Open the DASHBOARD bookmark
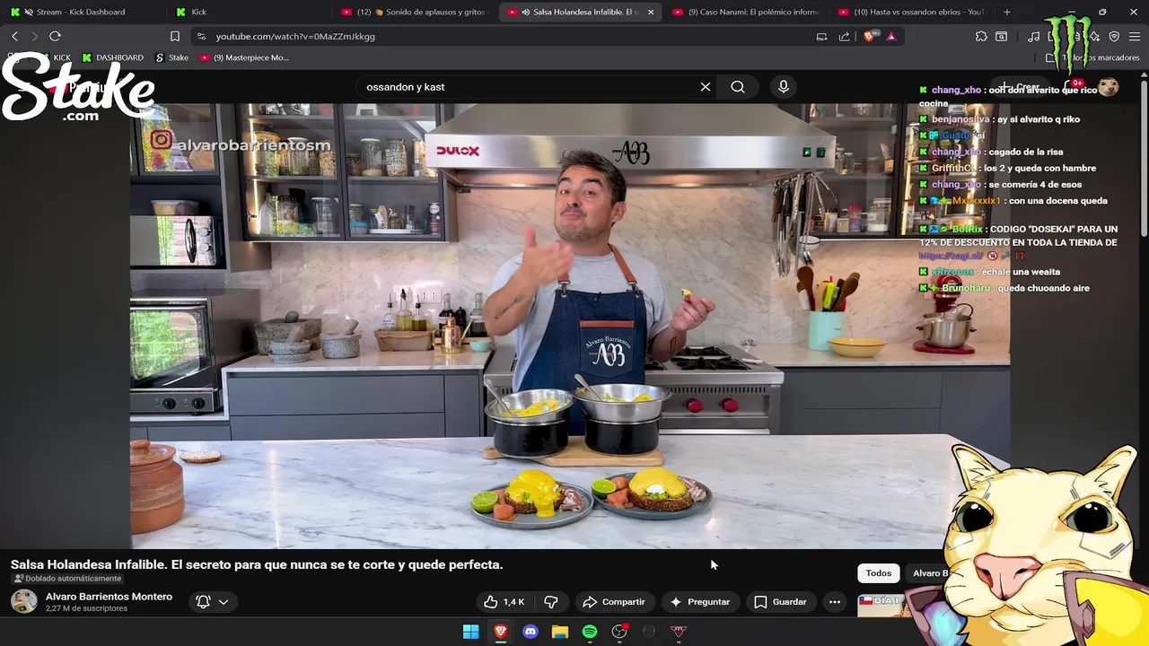 [113, 57]
